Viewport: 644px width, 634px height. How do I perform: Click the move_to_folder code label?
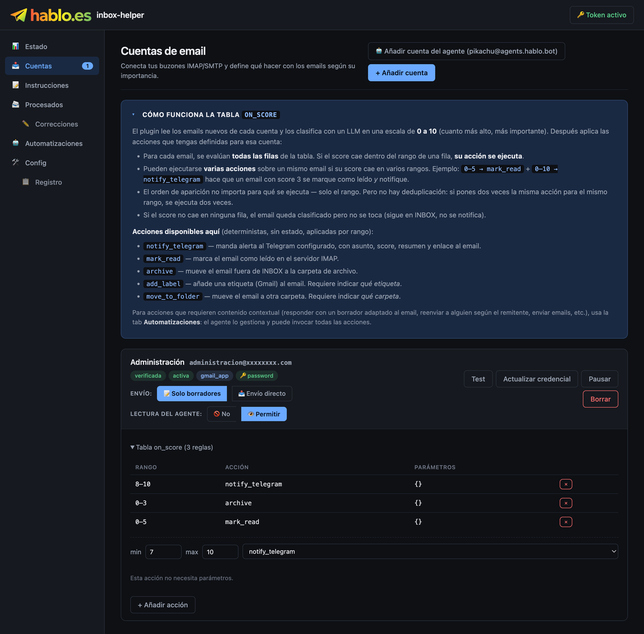point(173,296)
